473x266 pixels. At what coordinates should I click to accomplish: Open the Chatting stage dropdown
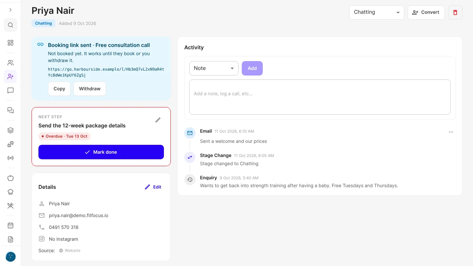tap(377, 12)
